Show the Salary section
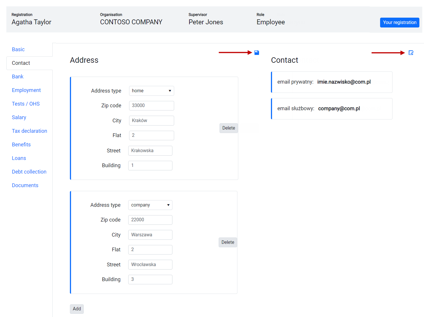 point(19,117)
